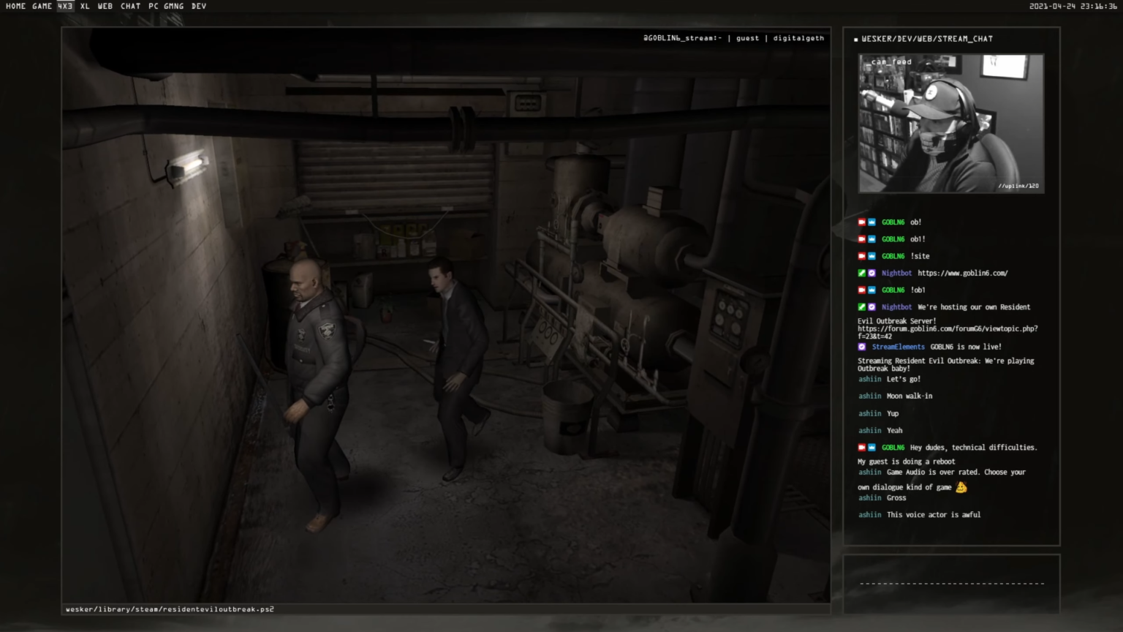The width and height of the screenshot is (1123, 632).
Task: Click the yellow emoji after "kind of game"
Action: (961, 487)
